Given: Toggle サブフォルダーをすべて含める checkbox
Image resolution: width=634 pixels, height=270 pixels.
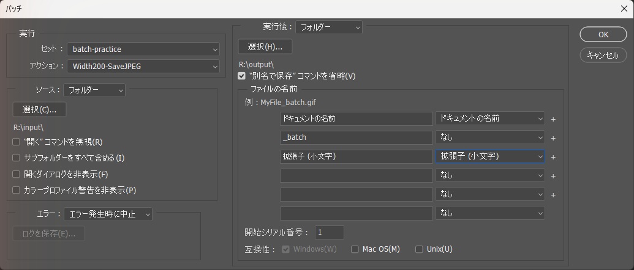Looking at the screenshot, I should coord(16,158).
